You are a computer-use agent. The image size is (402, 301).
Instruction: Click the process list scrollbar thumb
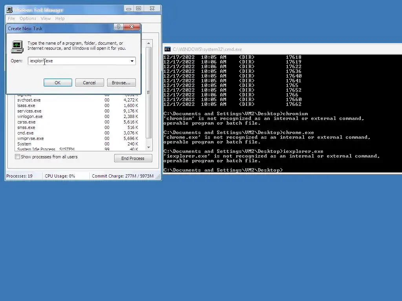[148, 92]
